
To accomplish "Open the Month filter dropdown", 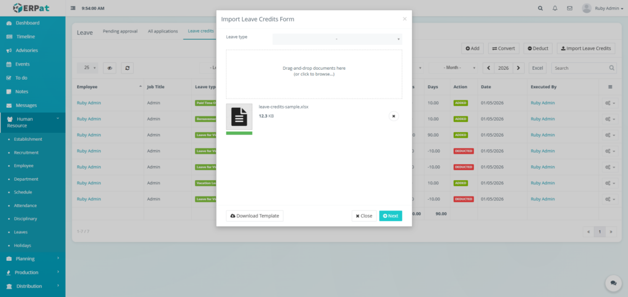I will point(453,68).
